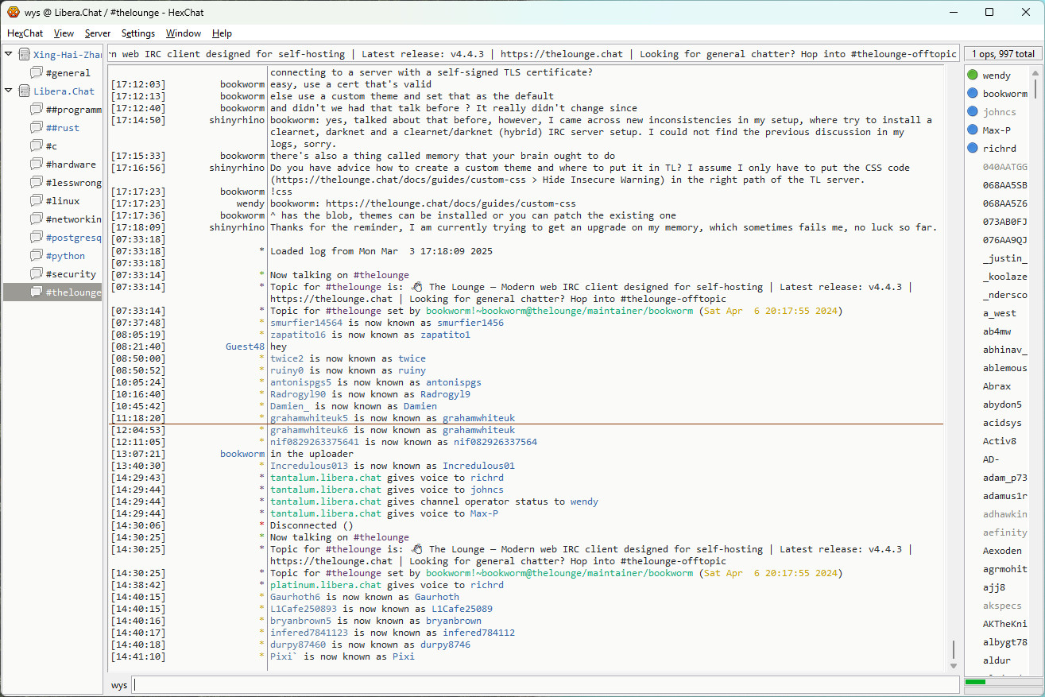
Task: Click the #general channel icon
Action: [37, 73]
